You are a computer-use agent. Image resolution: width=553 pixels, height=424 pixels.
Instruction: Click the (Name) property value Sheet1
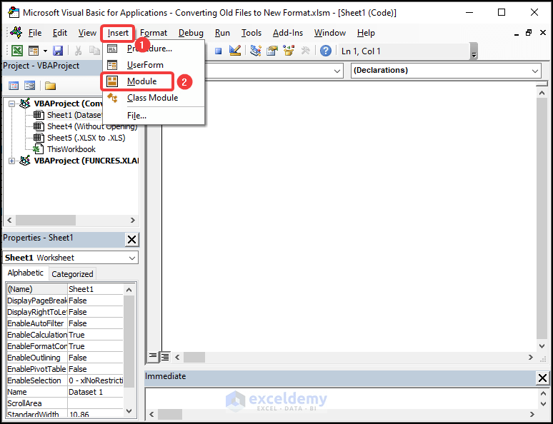pyautogui.click(x=95, y=289)
